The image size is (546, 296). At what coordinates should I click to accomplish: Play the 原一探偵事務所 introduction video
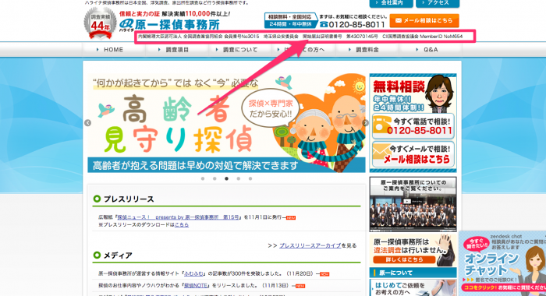(413, 204)
